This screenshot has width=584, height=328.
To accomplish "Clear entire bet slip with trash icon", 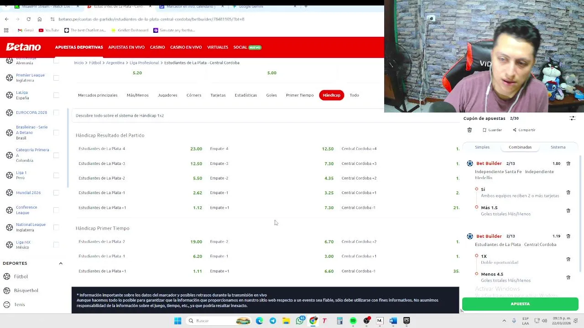I will (x=469, y=130).
